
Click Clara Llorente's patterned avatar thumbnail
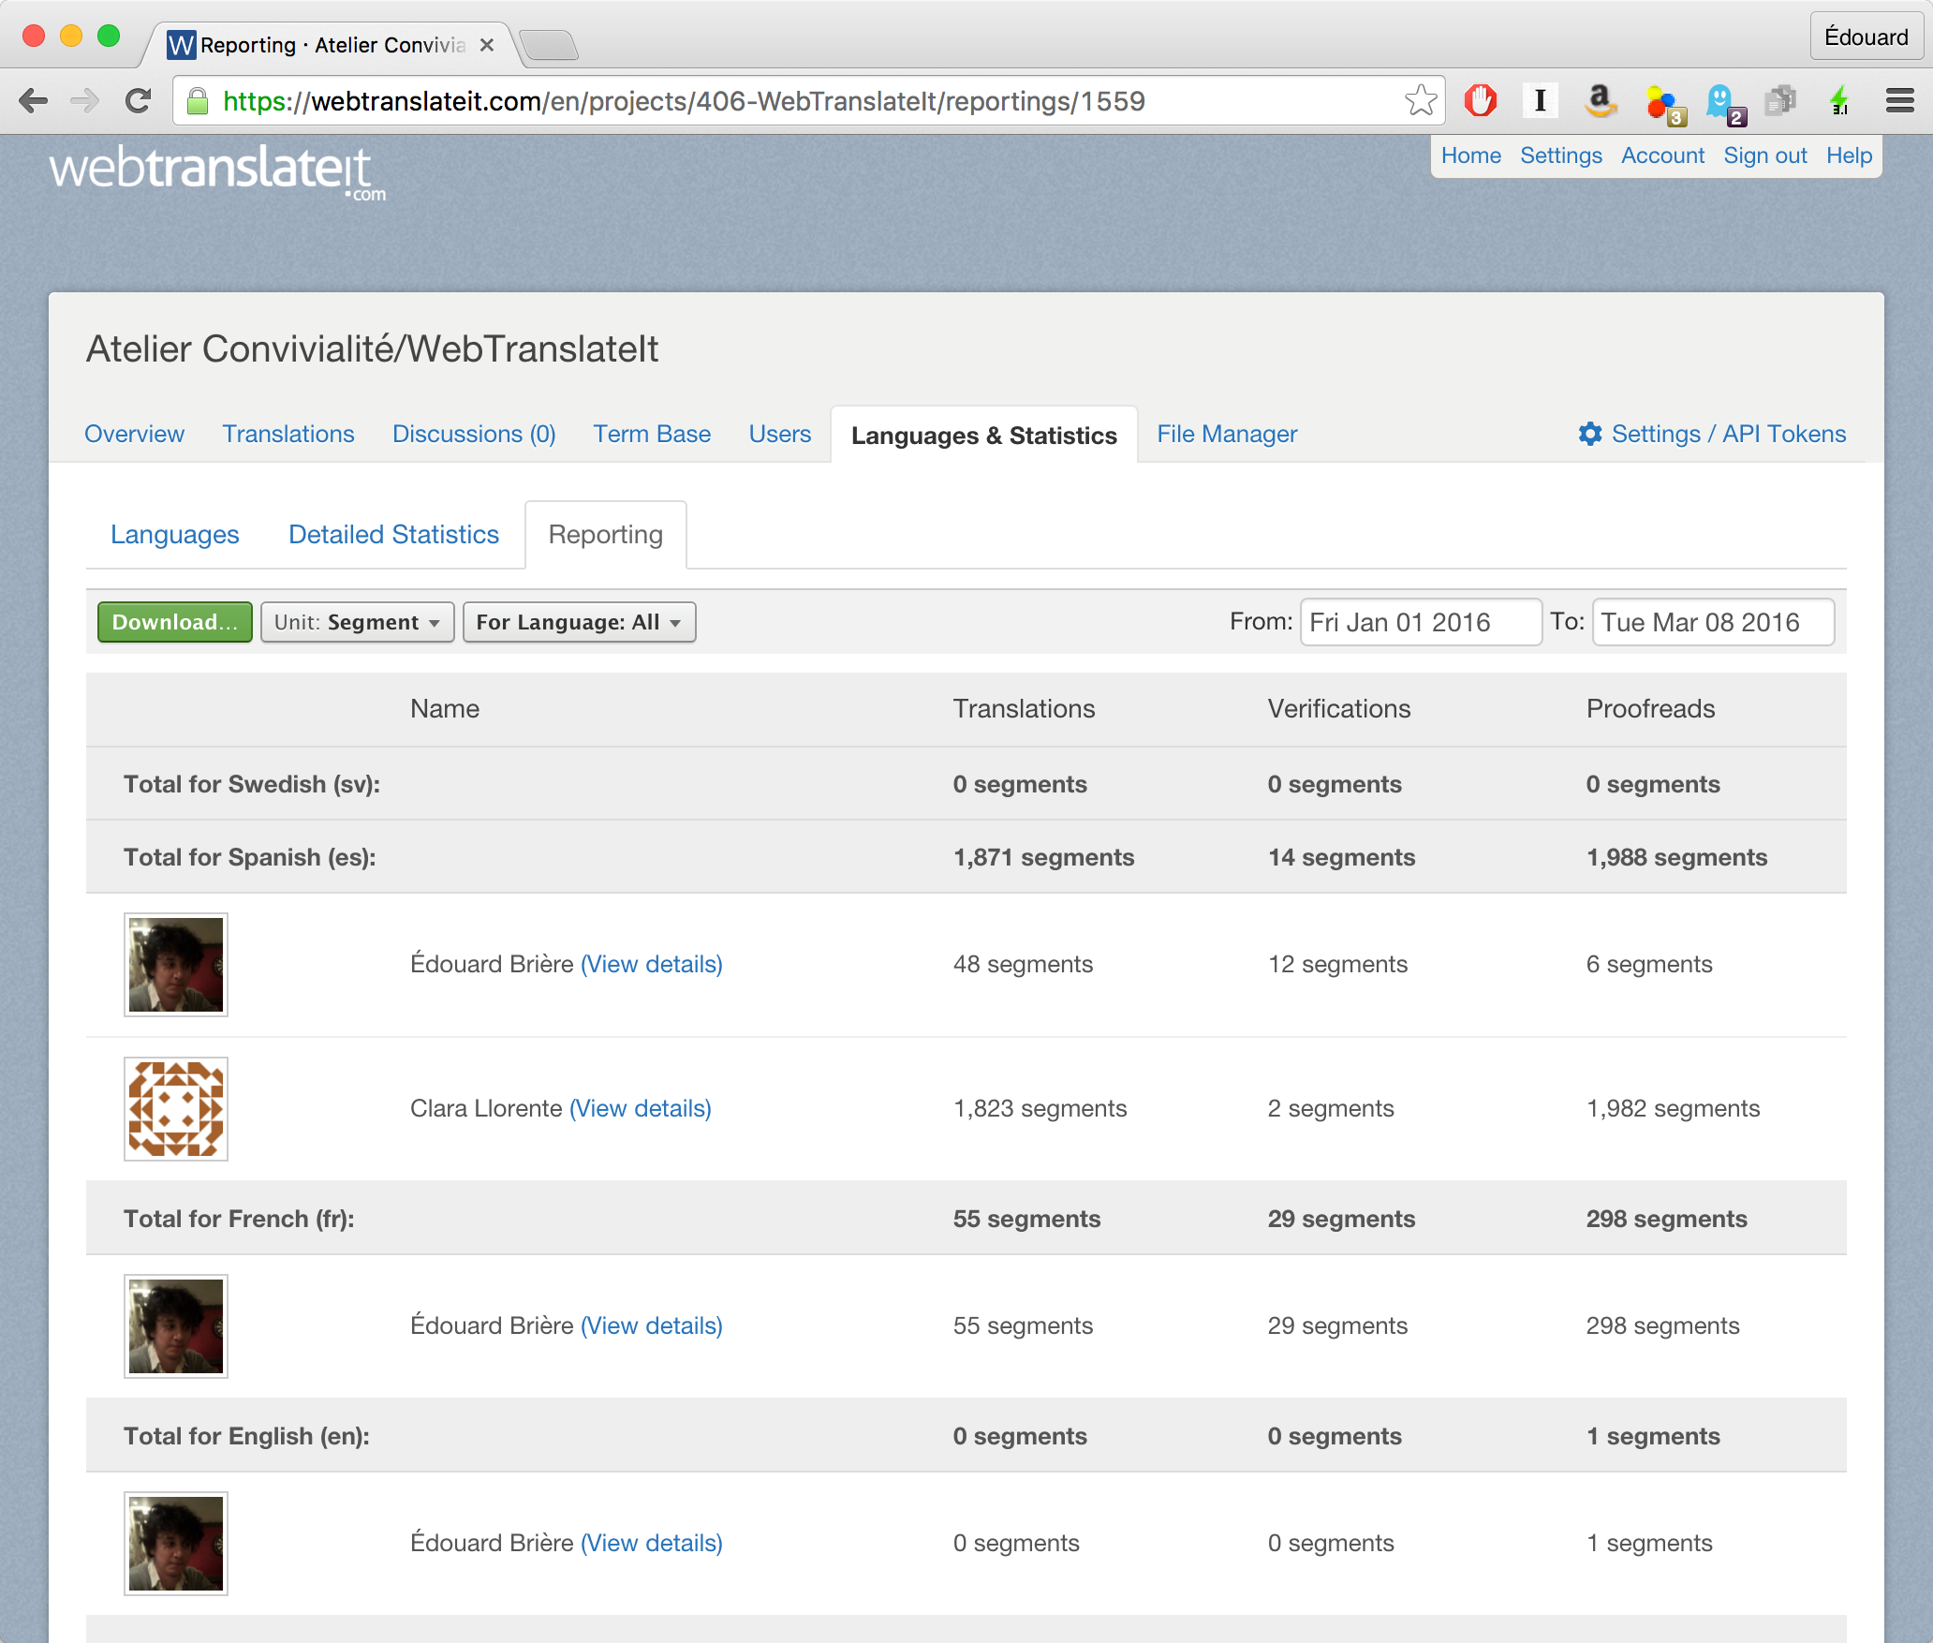click(x=176, y=1108)
